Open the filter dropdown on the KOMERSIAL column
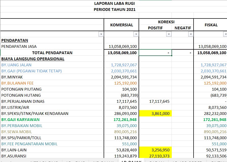Viewport: 227px width, 162px height. coord(136,34)
